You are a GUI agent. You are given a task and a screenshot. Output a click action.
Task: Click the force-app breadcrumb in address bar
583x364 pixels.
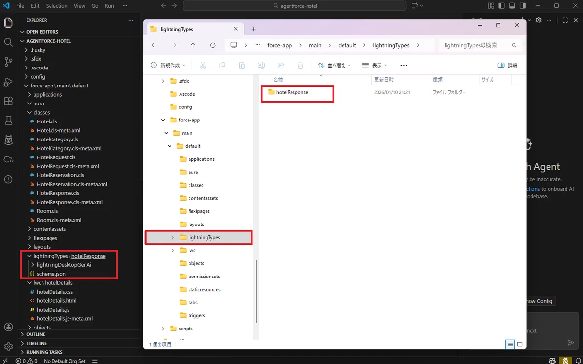tap(280, 45)
